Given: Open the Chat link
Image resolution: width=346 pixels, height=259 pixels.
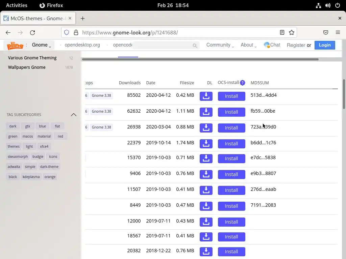Looking at the screenshot, I should 272,45.
